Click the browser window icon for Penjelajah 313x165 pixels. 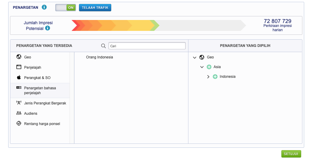(19, 67)
